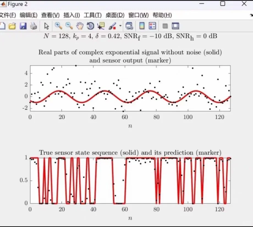Activate the Zoom Out tool
Image resolution: width=253 pixels, height=227 pixels.
(x=69, y=26)
